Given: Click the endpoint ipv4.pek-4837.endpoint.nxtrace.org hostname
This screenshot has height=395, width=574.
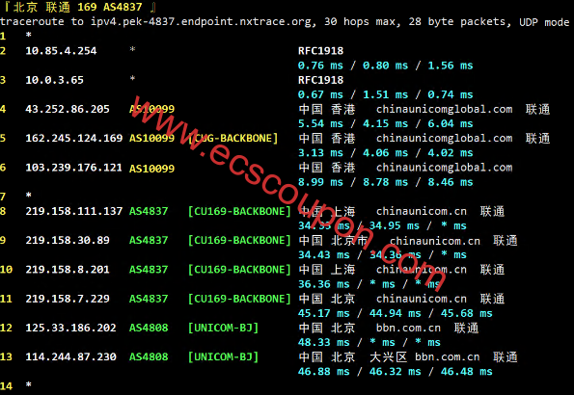Looking at the screenshot, I should tap(204, 22).
